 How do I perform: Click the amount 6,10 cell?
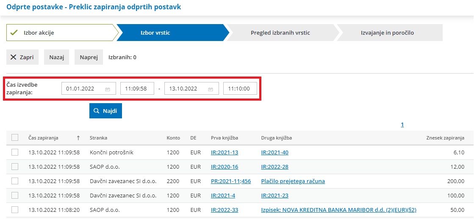[459, 153]
